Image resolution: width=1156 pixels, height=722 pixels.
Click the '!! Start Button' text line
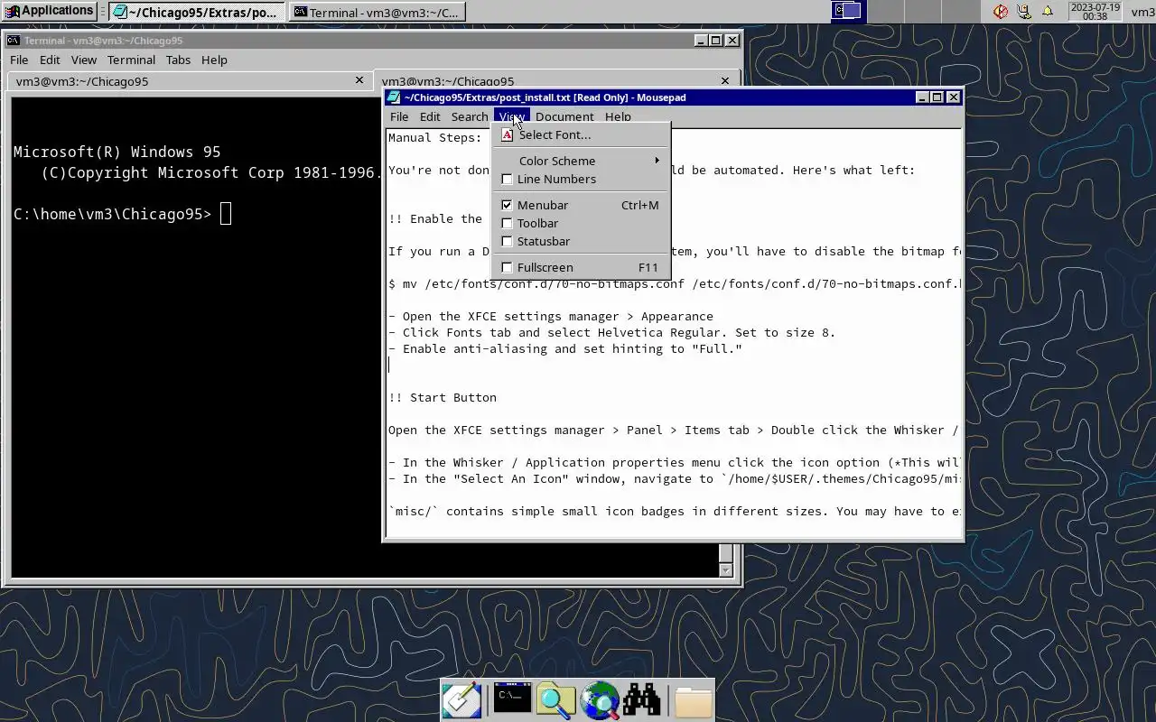443,397
